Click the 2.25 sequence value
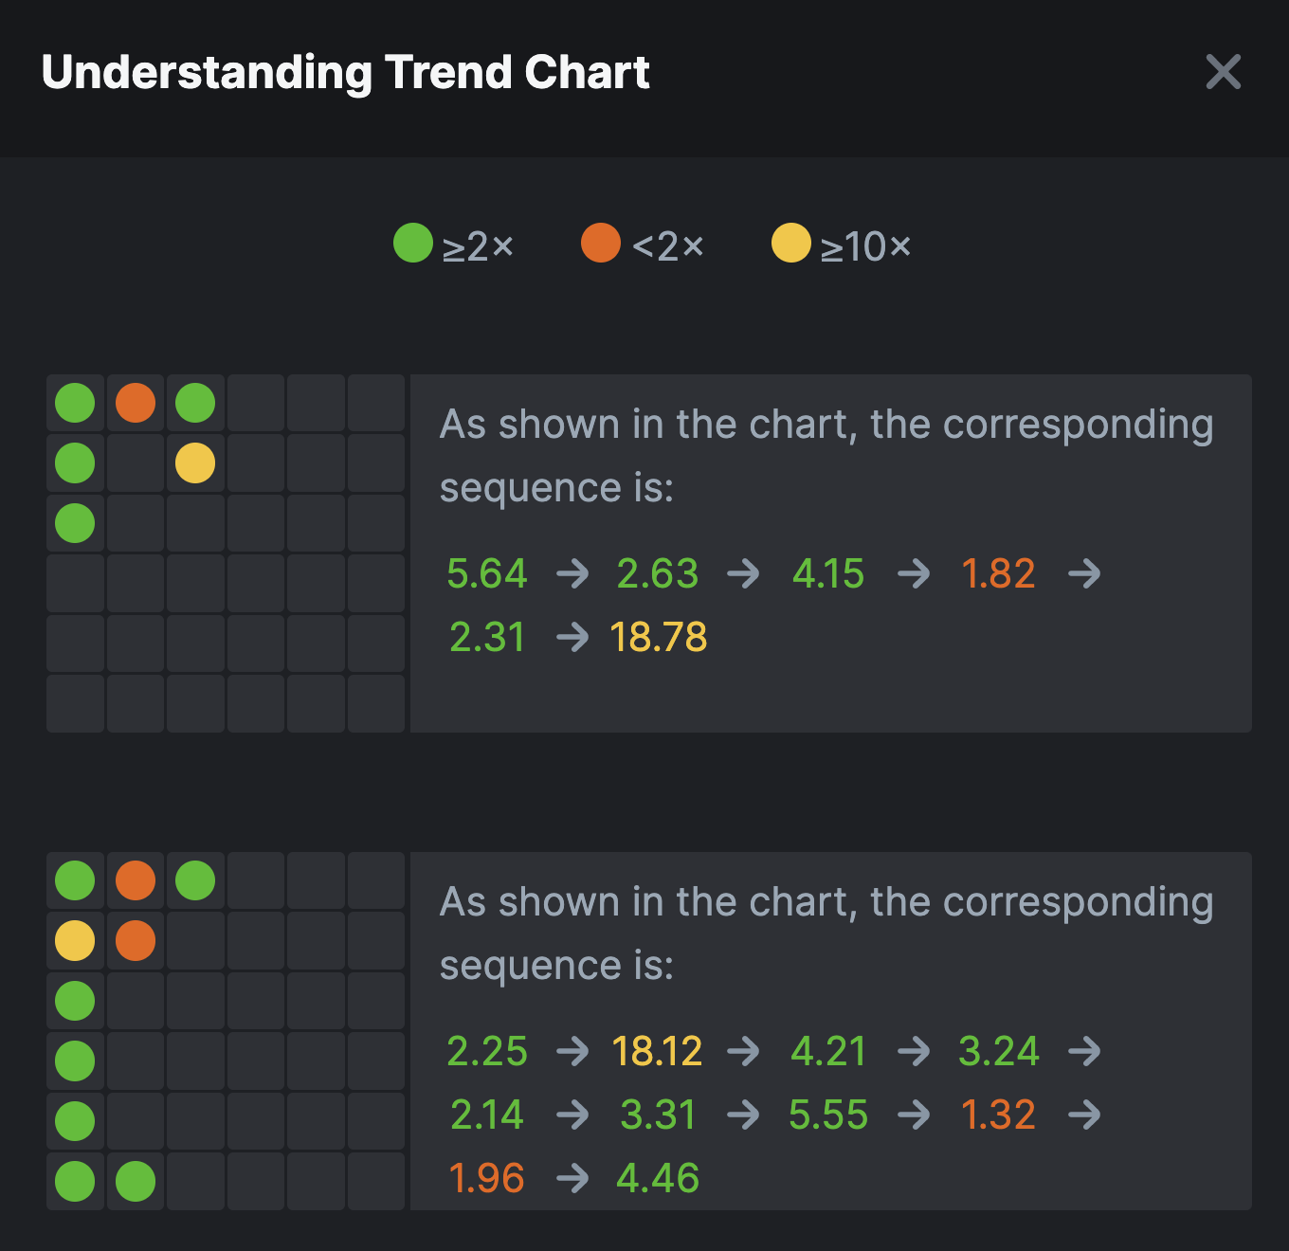The height and width of the screenshot is (1251, 1289). [486, 1052]
